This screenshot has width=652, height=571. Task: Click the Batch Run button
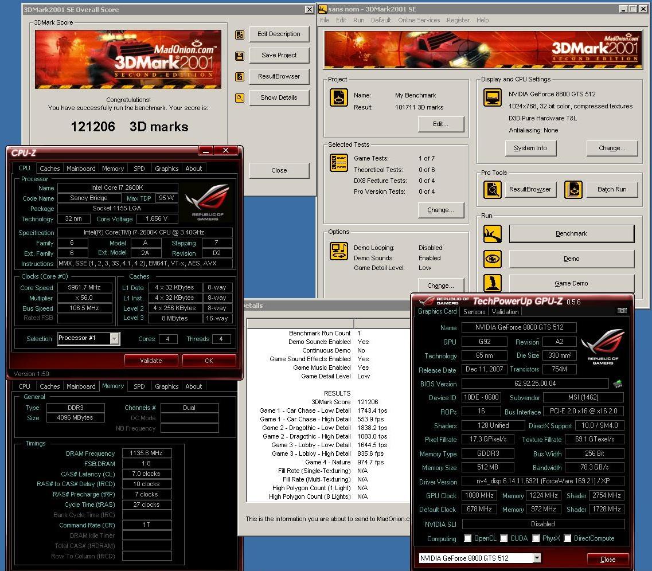coord(612,190)
